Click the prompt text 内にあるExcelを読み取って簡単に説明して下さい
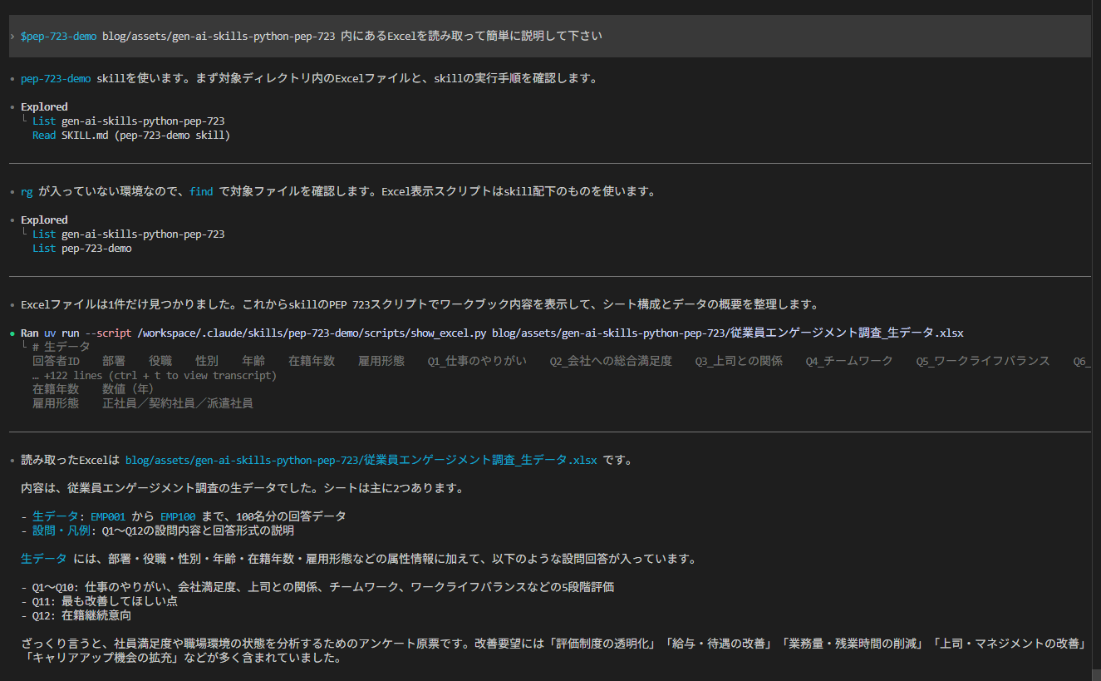 (x=472, y=37)
